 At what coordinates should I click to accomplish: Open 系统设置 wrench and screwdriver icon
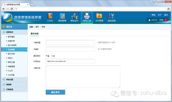coord(112,16)
